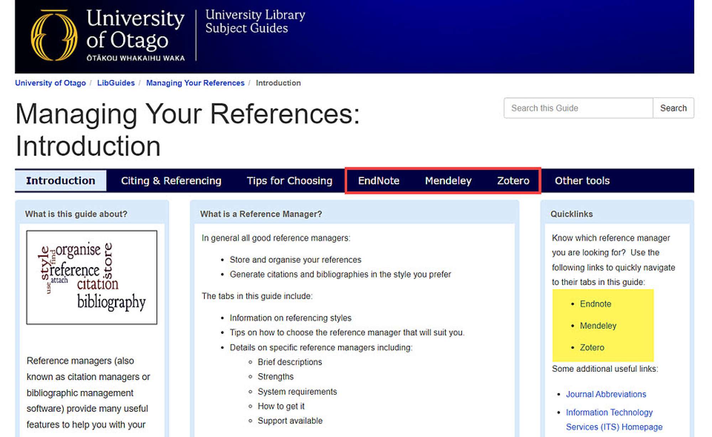Select the EndNote tab
The height and width of the screenshot is (437, 712).
(x=378, y=181)
